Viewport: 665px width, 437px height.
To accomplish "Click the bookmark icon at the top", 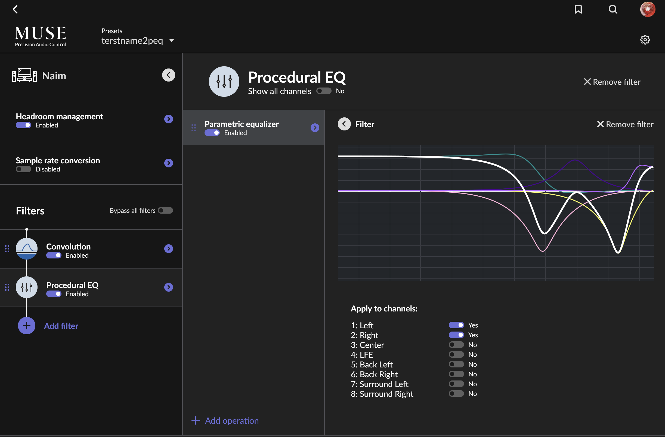I will tap(579, 9).
